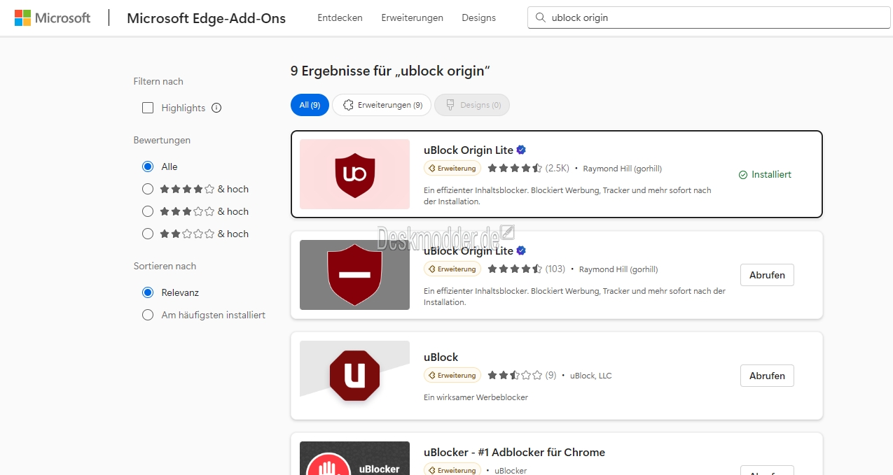The image size is (893, 475).
Task: Click the 'Sortieren nach' heading
Action: click(x=165, y=266)
